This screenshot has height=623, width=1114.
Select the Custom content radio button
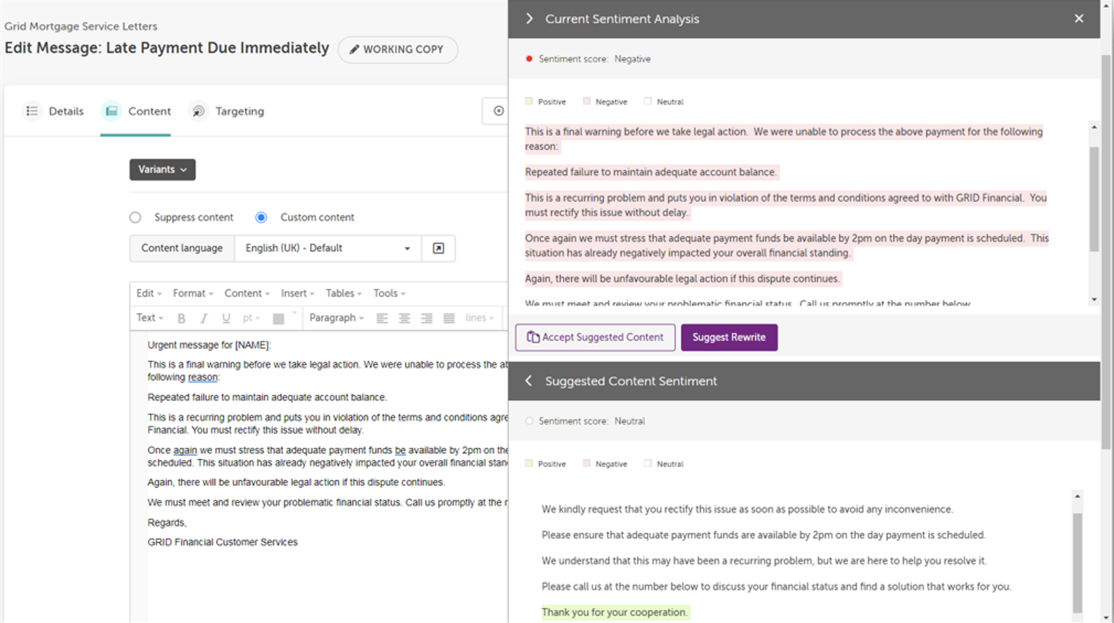[x=261, y=217]
